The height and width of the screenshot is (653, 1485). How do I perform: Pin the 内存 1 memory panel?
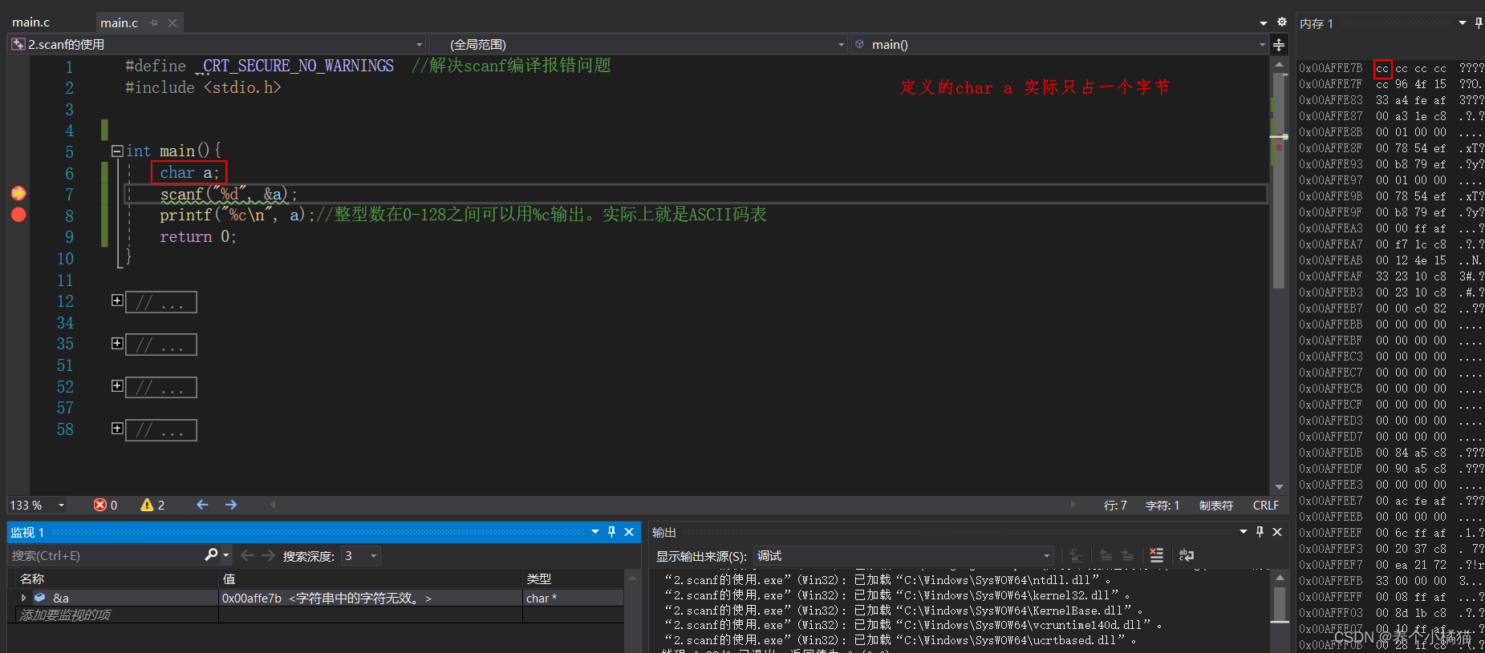tap(1479, 22)
